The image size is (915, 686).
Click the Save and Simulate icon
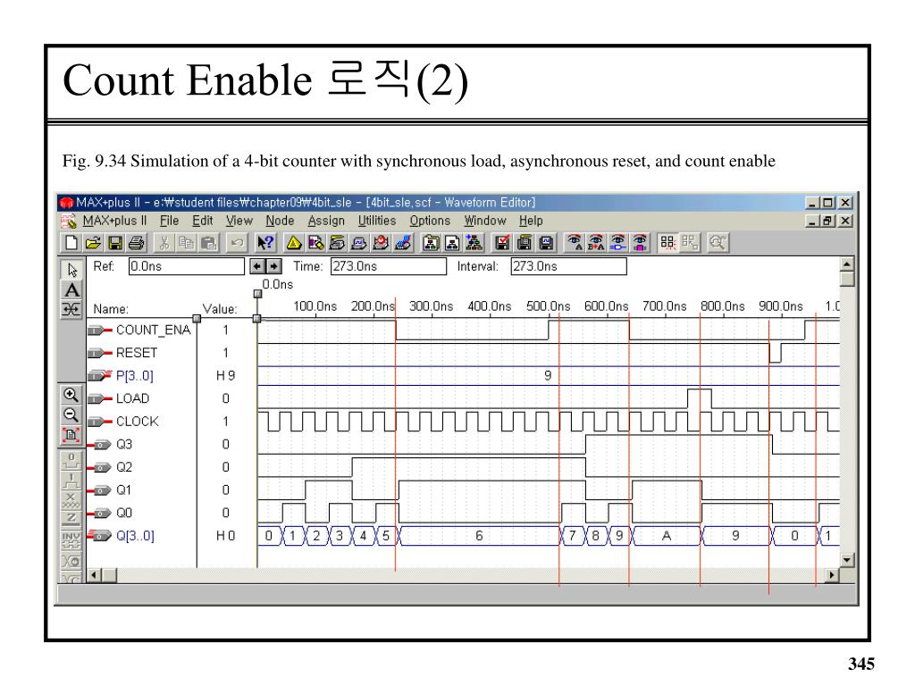pyautogui.click(x=546, y=243)
